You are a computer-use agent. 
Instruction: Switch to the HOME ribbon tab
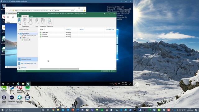25,16
